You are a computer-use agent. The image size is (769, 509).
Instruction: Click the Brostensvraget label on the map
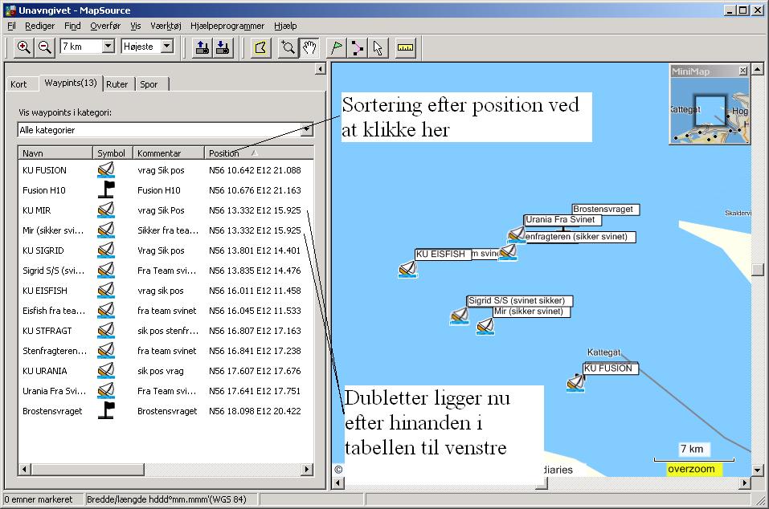coord(606,210)
